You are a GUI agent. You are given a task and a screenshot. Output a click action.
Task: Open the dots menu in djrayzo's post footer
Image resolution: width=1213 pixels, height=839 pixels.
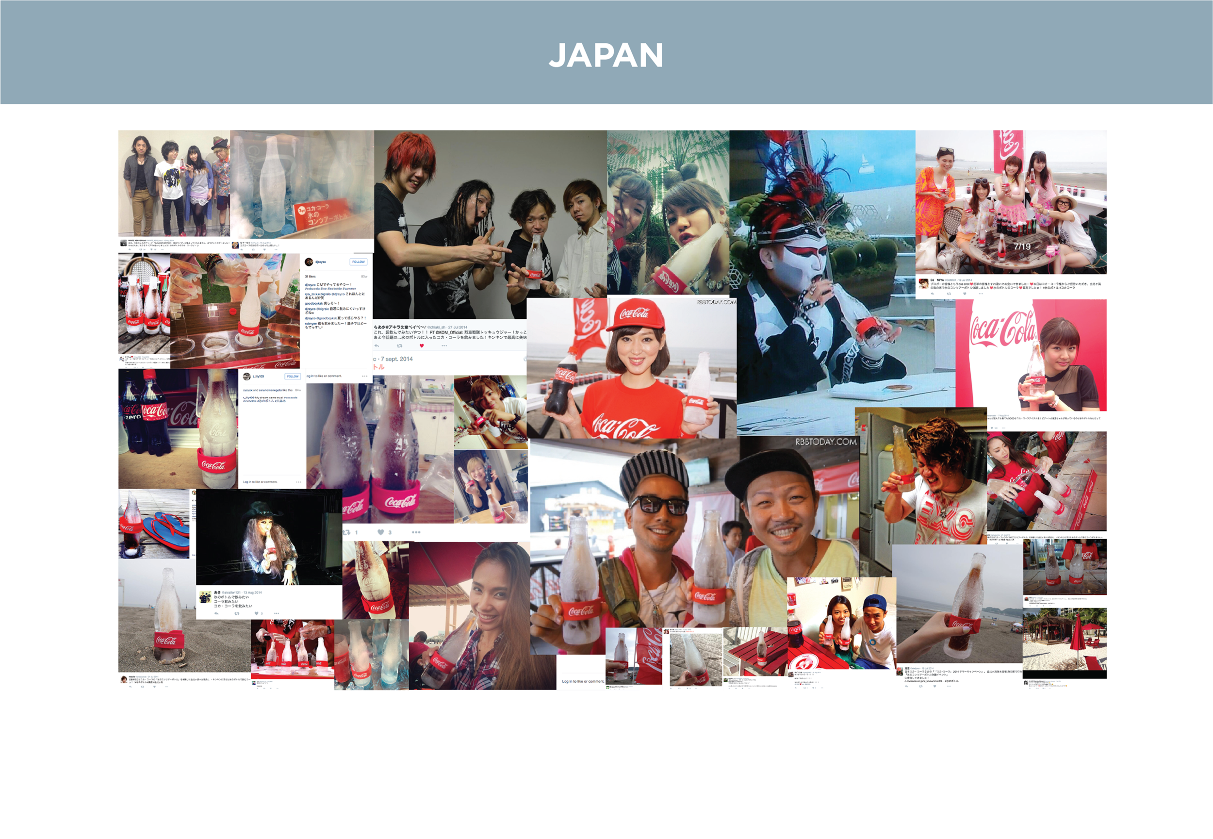[365, 376]
